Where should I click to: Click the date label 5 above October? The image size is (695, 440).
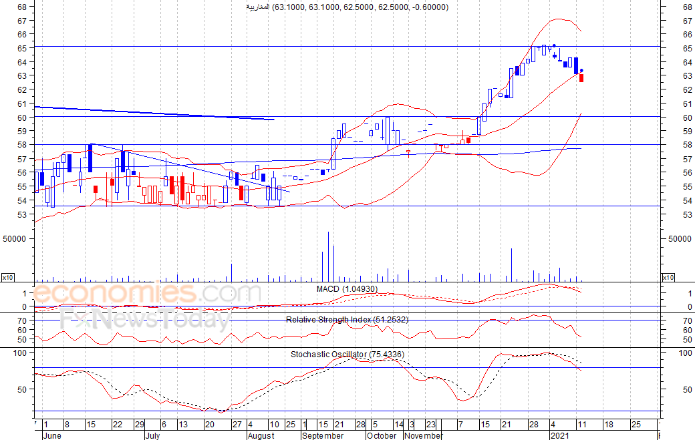click(374, 425)
